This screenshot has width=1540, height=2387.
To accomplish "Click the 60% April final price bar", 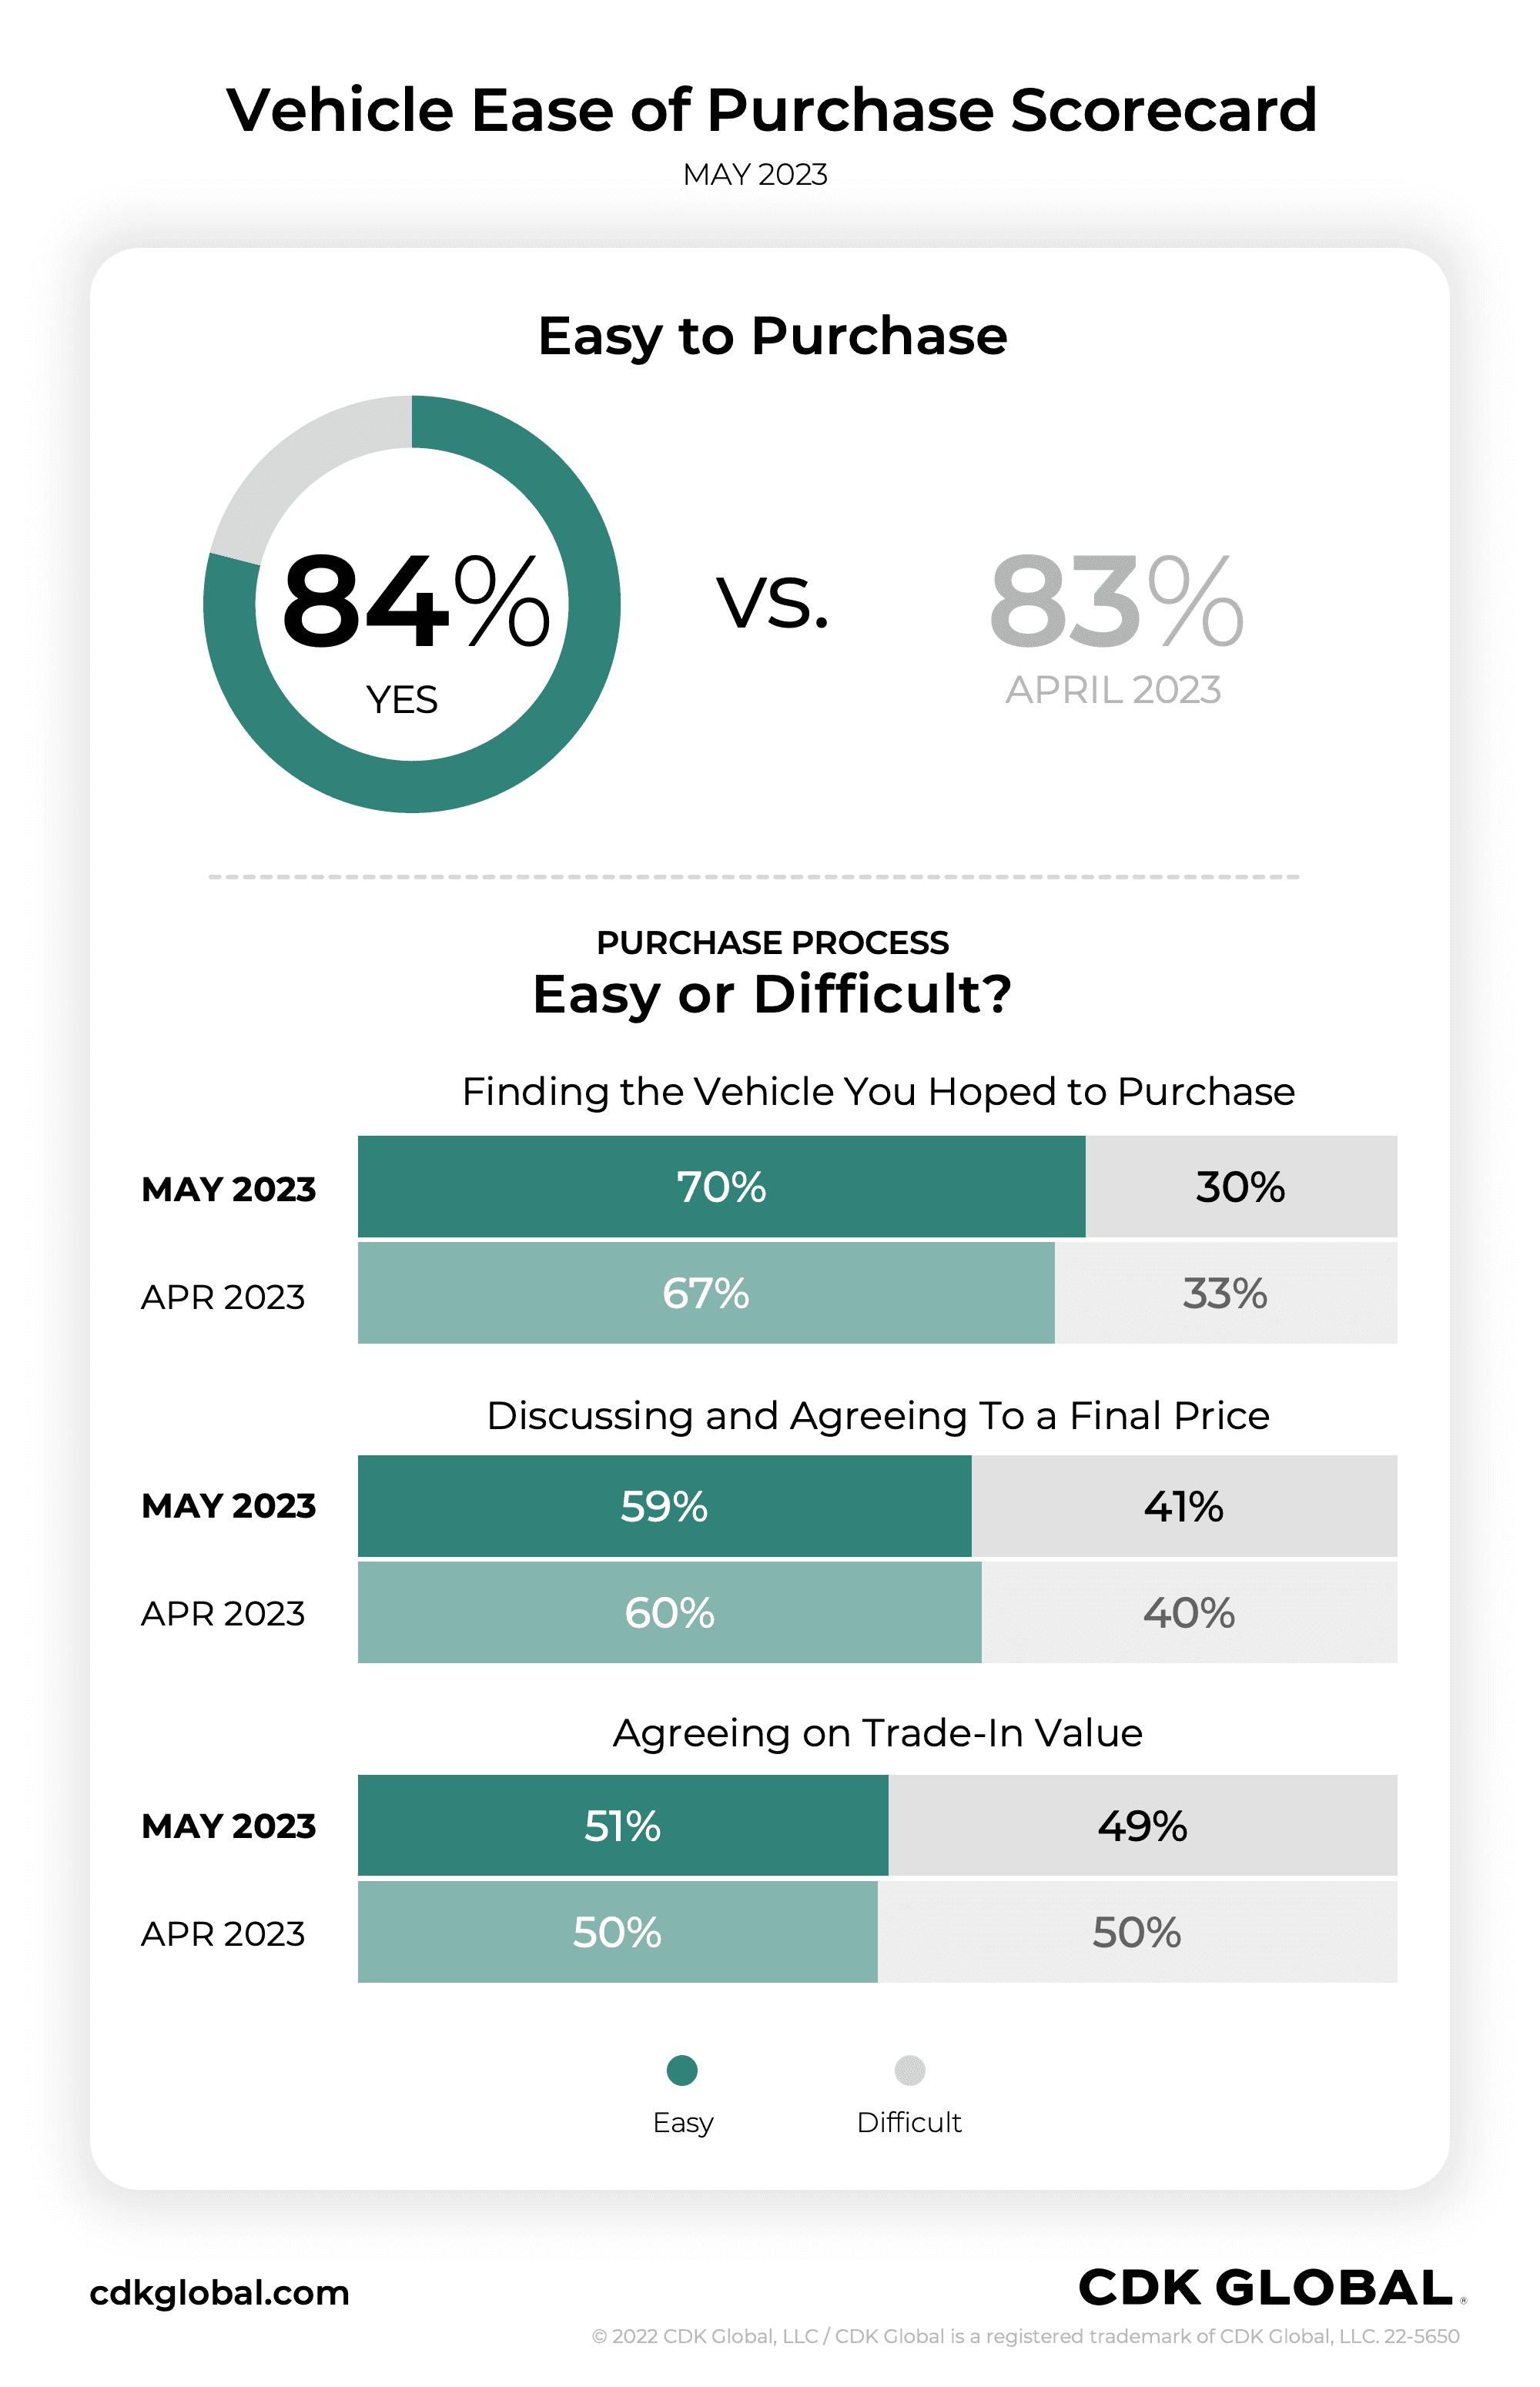I will [x=669, y=1612].
